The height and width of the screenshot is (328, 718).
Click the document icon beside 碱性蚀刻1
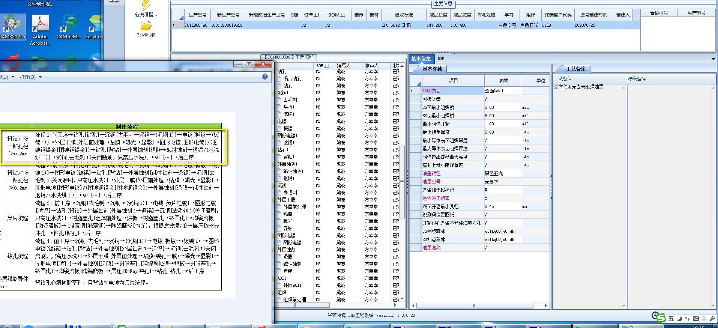pyautogui.click(x=278, y=171)
